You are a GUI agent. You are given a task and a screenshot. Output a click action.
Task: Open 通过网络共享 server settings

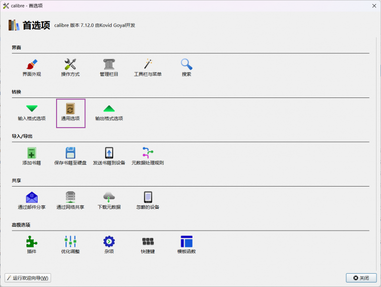point(70,197)
